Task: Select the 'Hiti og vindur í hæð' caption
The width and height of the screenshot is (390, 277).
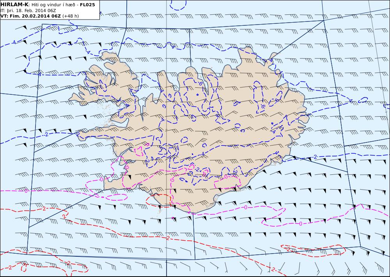Action: (x=53, y=5)
